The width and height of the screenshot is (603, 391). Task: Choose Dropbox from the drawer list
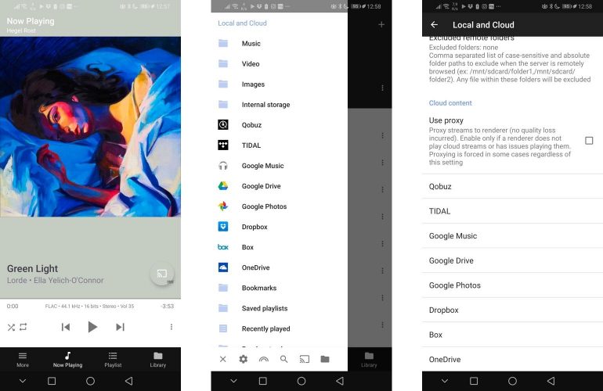pyautogui.click(x=254, y=227)
